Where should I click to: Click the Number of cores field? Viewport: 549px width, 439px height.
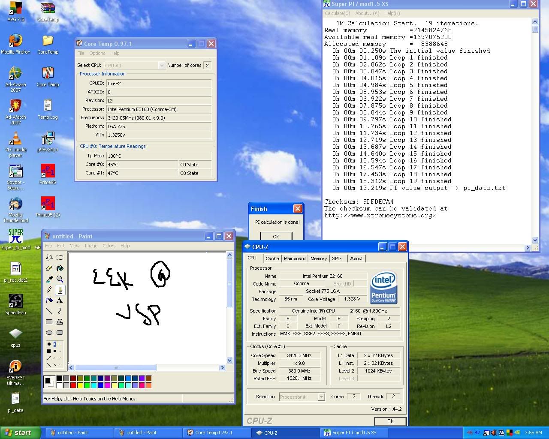208,65
